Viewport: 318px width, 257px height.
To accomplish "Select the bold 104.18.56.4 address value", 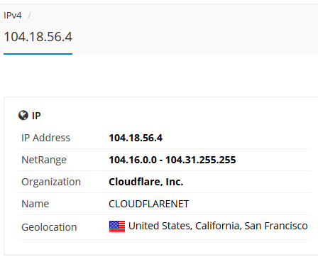I will pos(136,138).
